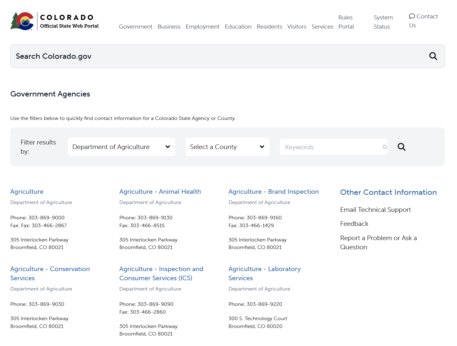The image size is (457, 346).
Task: Open the Services menu
Action: [x=322, y=27]
